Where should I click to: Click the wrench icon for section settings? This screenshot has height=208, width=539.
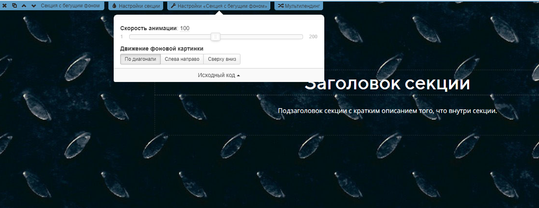click(x=173, y=6)
